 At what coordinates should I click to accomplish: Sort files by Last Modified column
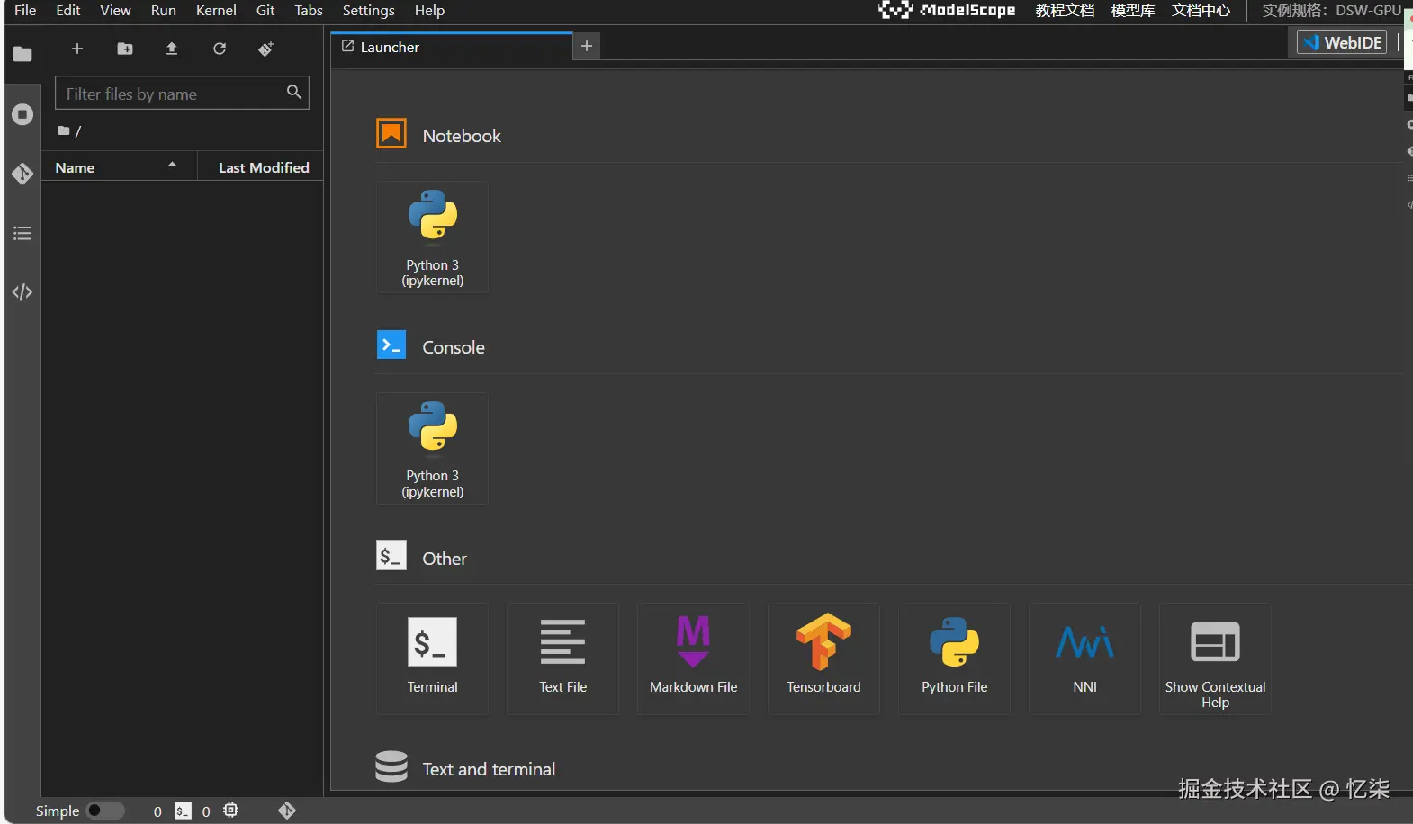pyautogui.click(x=261, y=167)
